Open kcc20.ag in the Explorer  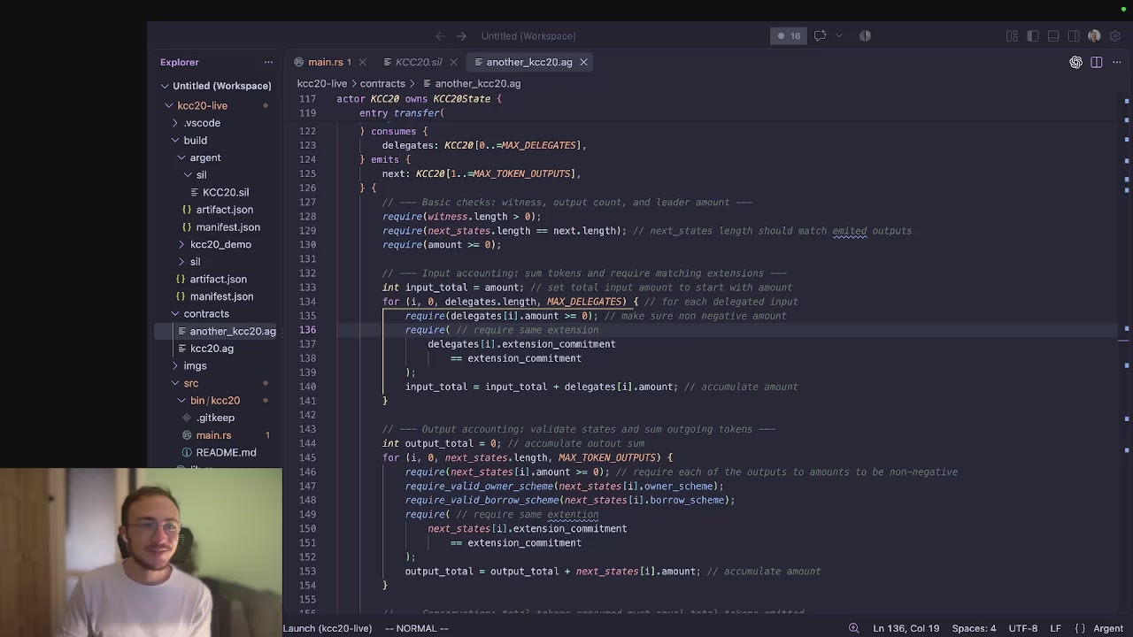212,349
